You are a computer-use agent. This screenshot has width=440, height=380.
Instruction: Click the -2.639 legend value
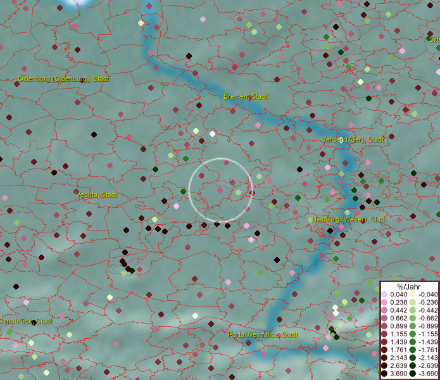(x=428, y=365)
